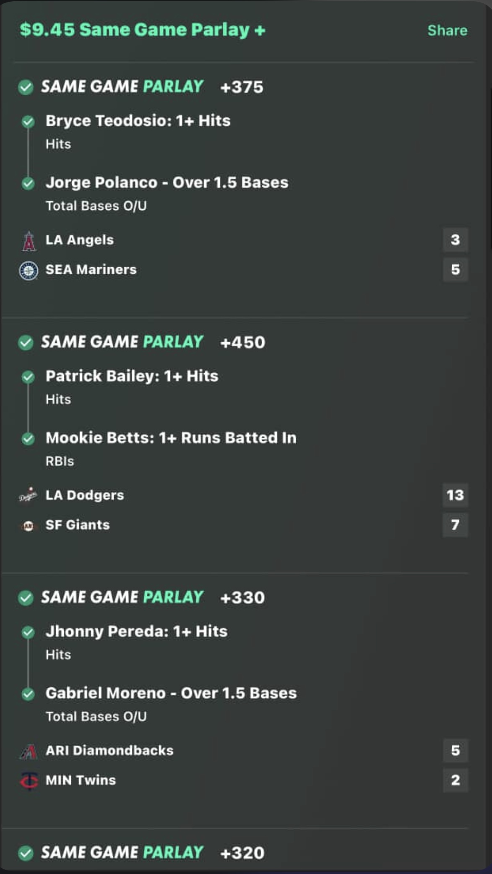Tap the Share link
The height and width of the screenshot is (874, 492).
point(447,31)
